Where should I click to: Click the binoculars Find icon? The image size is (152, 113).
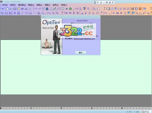point(47,9)
